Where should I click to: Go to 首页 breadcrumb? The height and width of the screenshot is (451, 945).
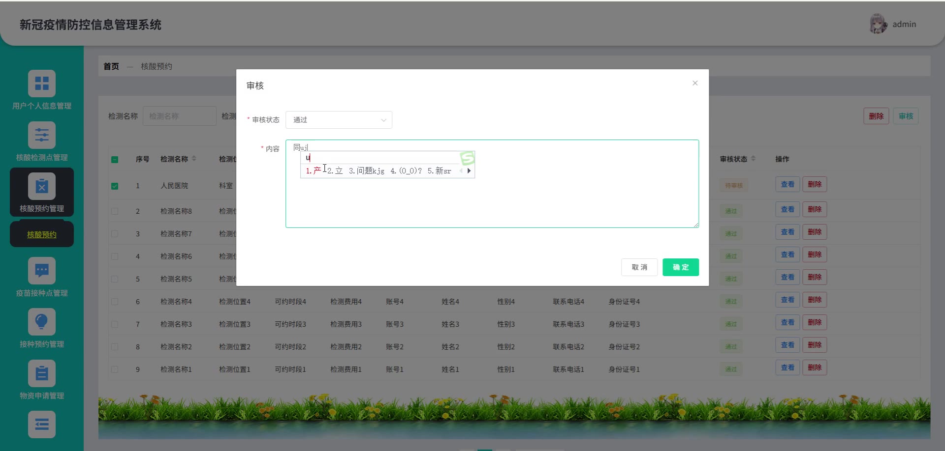point(111,66)
